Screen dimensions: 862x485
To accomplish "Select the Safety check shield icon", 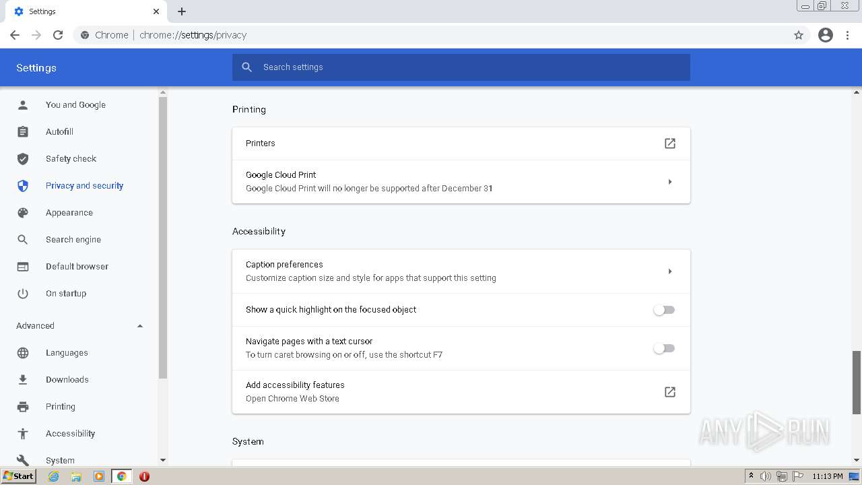I will tap(23, 158).
